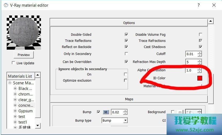Click the help question mark icon
The width and height of the screenshot is (222, 135).
(x=198, y=5)
